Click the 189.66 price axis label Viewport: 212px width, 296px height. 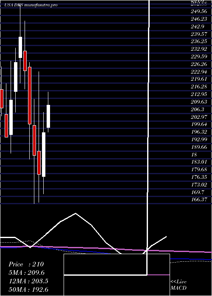[x=199, y=147]
